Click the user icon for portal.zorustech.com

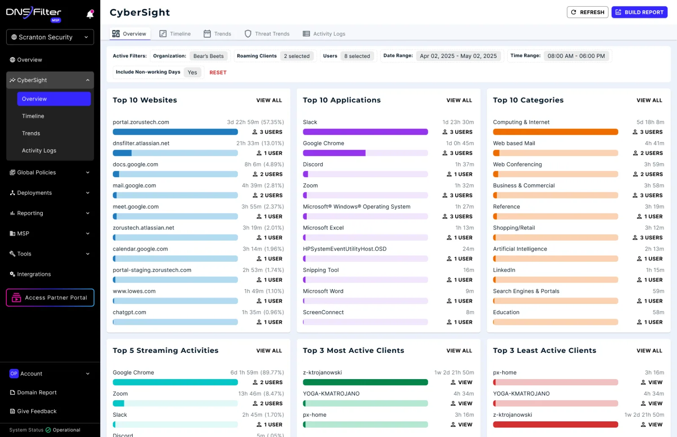coord(255,132)
